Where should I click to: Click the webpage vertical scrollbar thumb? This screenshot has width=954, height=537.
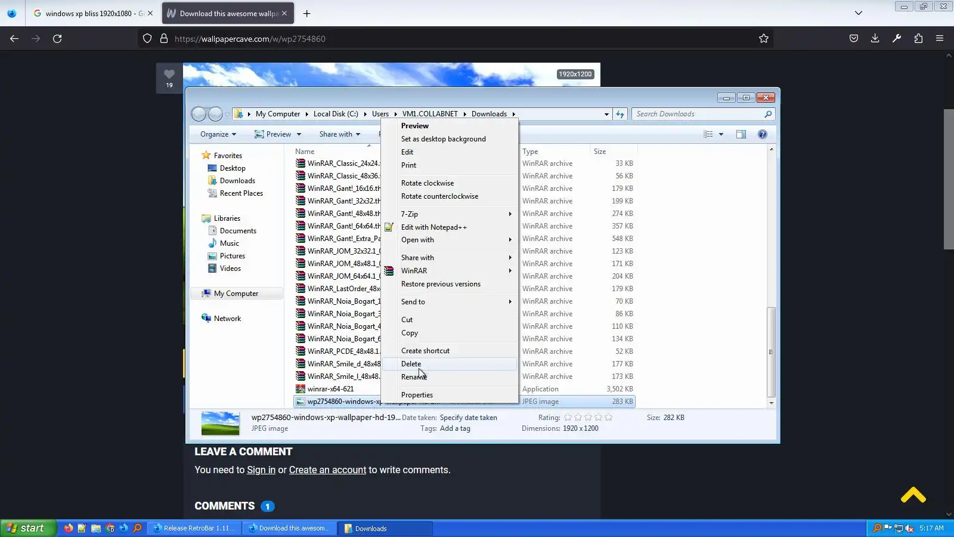coord(949,179)
